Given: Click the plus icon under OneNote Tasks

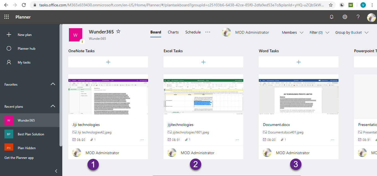Looking at the screenshot, I should click(108, 62).
